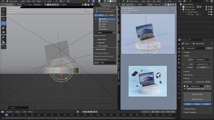Select the active Rotate tool icon
This screenshot has height=120, width=214.
click(x=4, y=23)
